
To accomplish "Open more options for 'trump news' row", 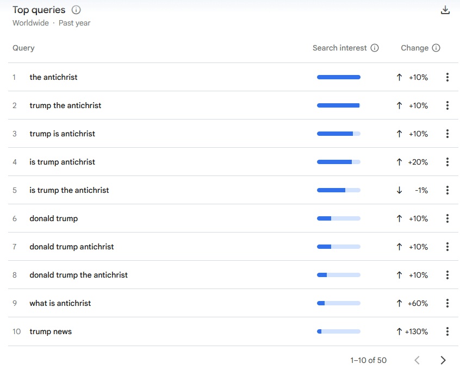I will pos(447,331).
